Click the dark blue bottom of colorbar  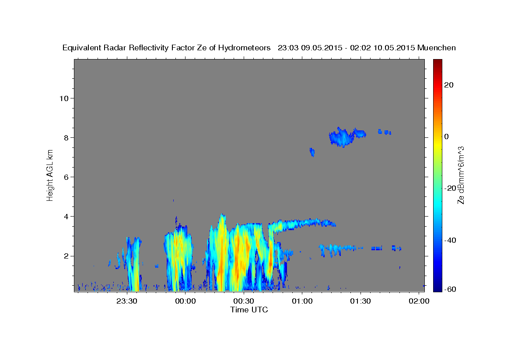pyautogui.click(x=437, y=288)
